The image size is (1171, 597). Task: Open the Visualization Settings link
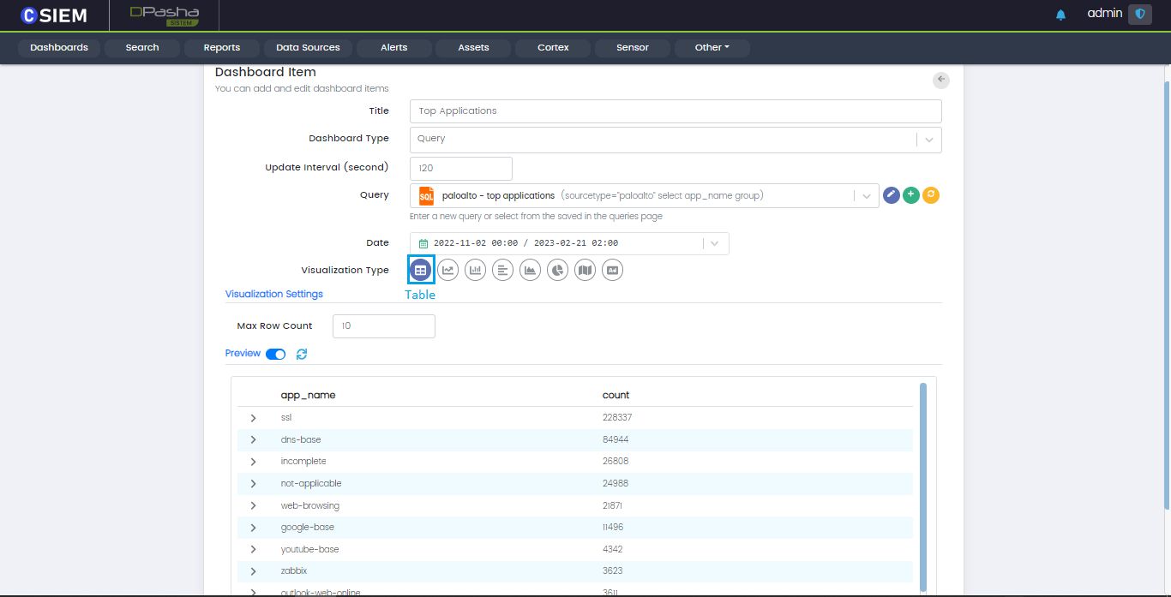[x=274, y=294]
